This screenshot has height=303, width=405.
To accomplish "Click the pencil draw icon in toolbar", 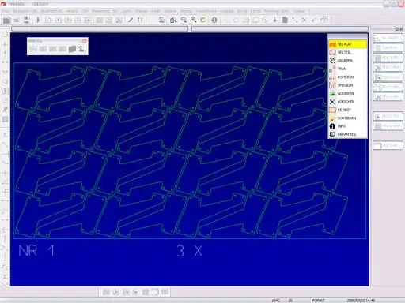I will [x=131, y=20].
